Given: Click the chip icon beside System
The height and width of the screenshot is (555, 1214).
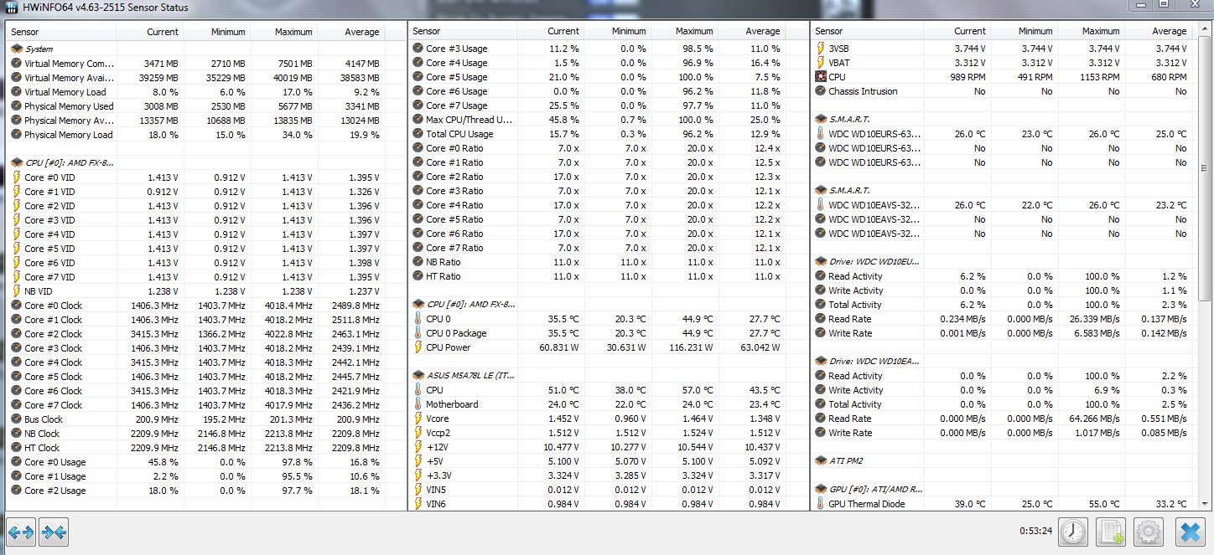Looking at the screenshot, I should tap(17, 49).
